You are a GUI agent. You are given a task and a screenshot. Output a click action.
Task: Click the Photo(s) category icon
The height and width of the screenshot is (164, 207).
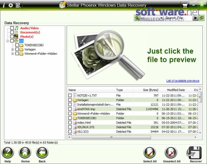click(16, 37)
